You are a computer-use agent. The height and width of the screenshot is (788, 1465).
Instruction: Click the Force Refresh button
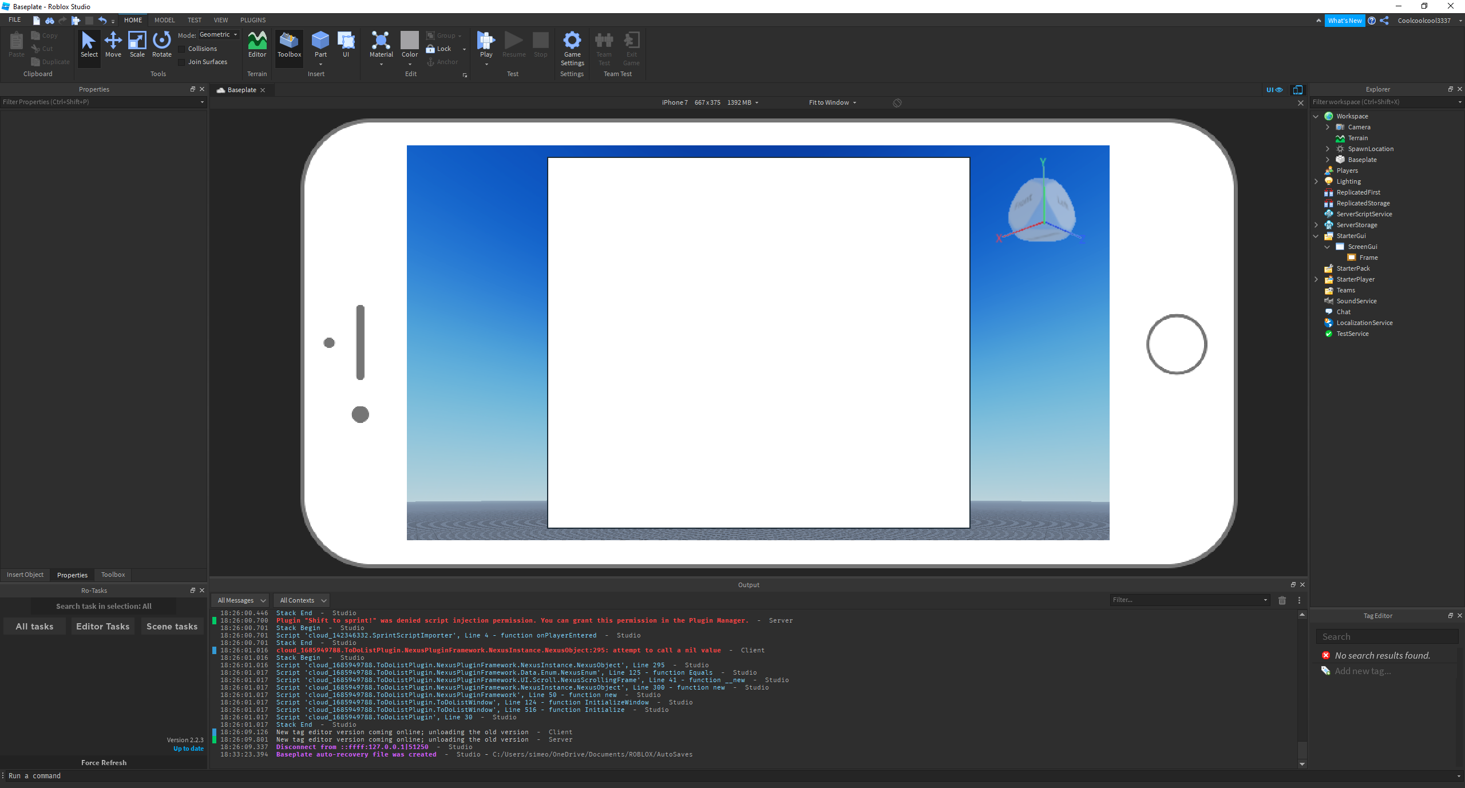tap(104, 762)
